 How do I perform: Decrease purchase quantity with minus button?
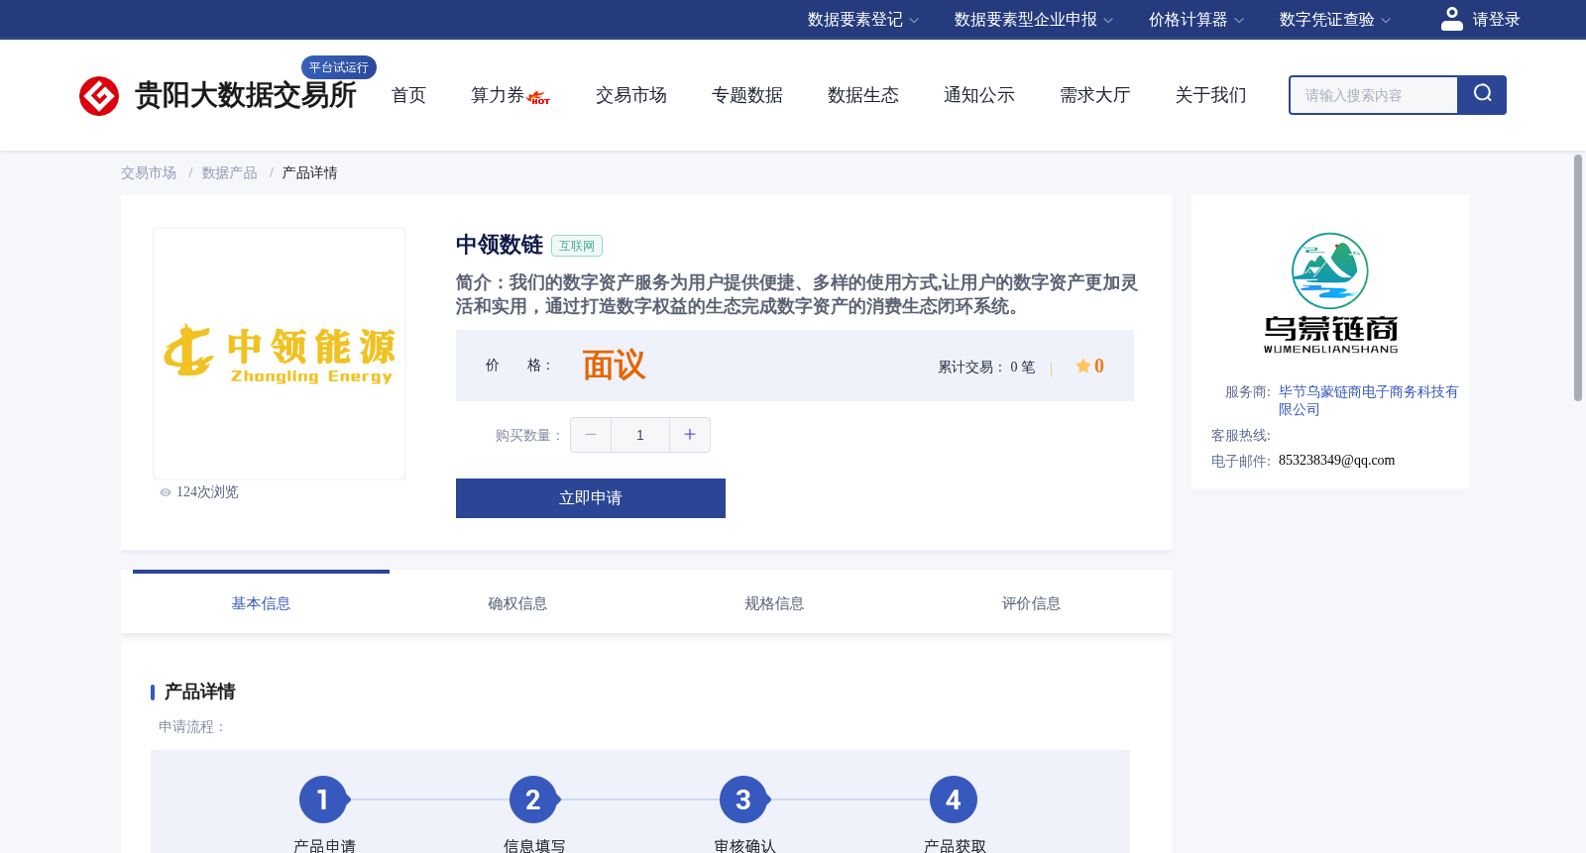[591, 435]
